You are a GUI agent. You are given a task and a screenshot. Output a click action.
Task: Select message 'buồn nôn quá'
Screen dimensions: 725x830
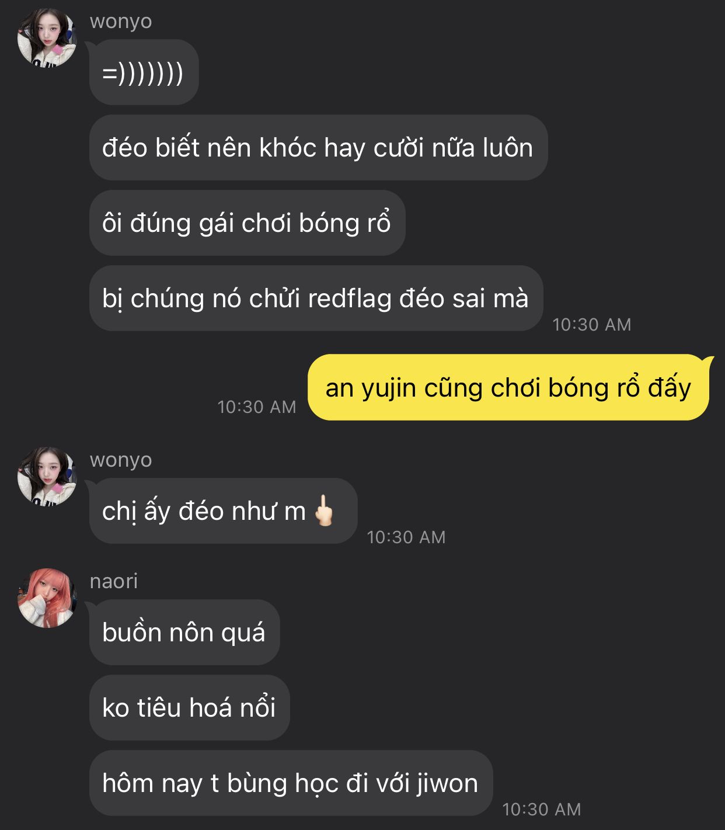pyautogui.click(x=184, y=632)
